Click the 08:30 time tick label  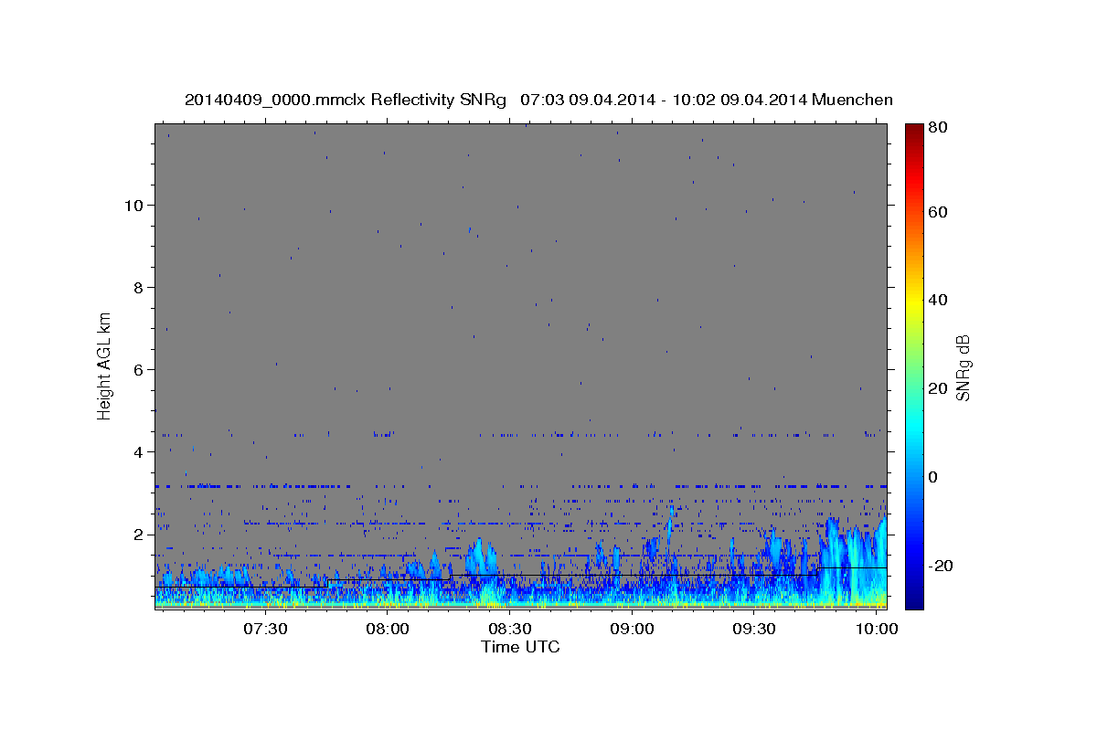(x=511, y=630)
